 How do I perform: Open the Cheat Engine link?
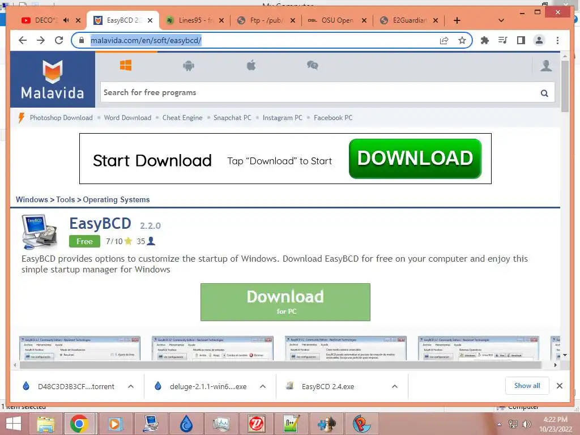click(182, 118)
